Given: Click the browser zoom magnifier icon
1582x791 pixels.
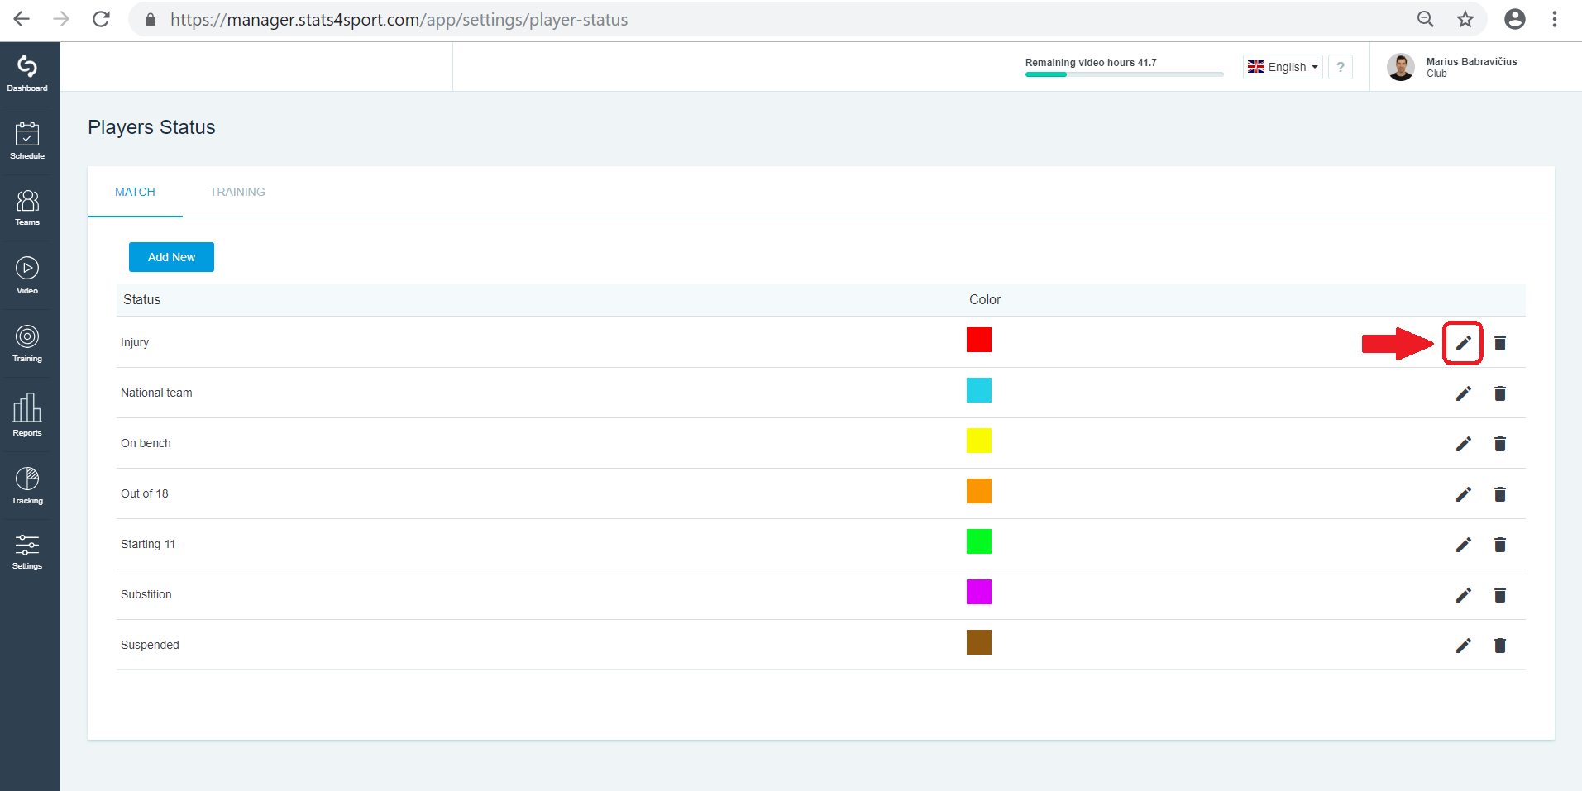Looking at the screenshot, I should tap(1426, 19).
